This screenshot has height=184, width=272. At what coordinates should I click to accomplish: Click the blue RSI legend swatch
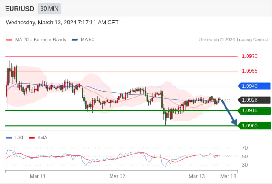point(9,138)
